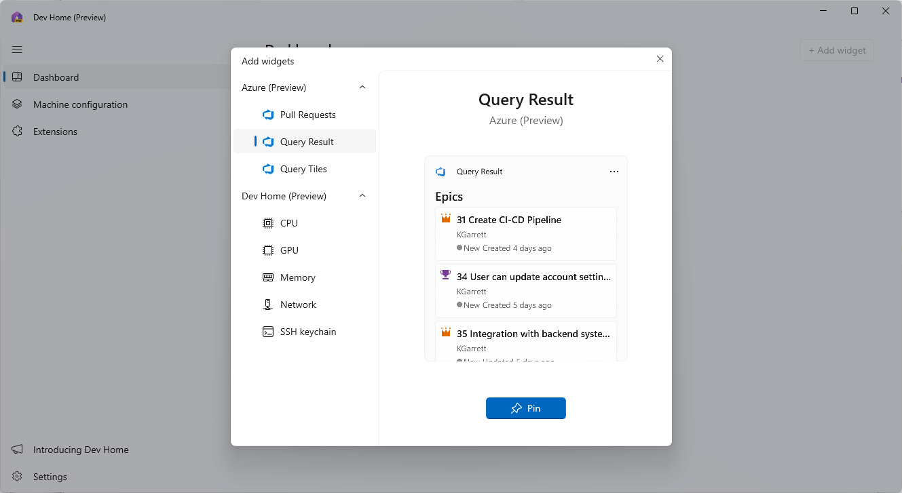
Task: Click the widget preview card title 'Query Result'
Action: tap(480, 172)
